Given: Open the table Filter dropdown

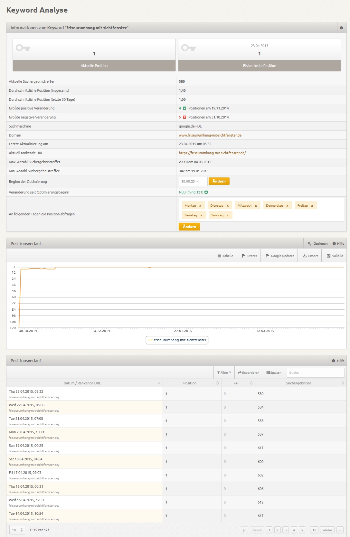Looking at the screenshot, I should click(224, 373).
